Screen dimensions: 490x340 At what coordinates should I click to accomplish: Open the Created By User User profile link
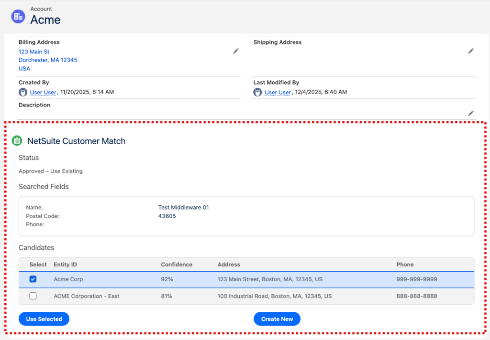(x=43, y=92)
